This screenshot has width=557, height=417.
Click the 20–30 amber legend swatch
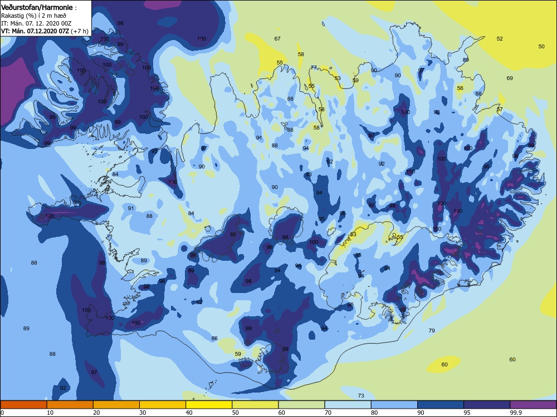coord(116,405)
